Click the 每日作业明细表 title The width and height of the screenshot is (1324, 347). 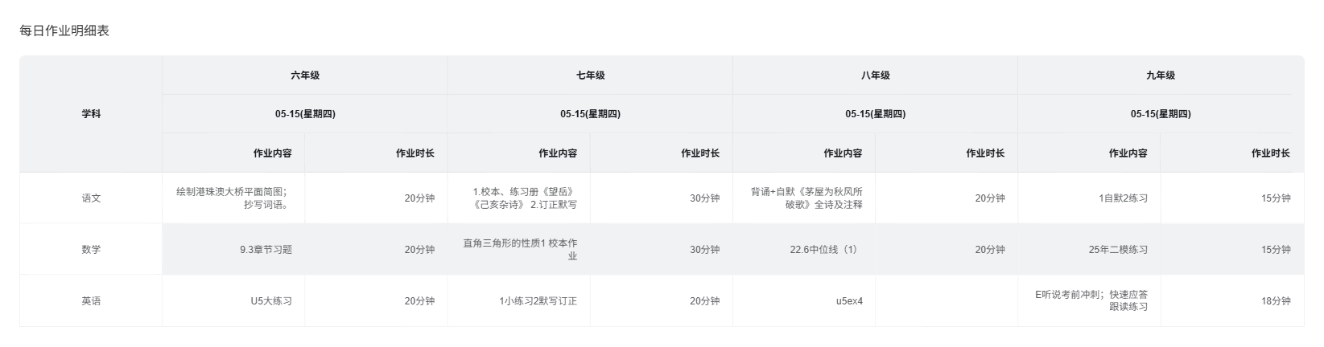pos(64,31)
